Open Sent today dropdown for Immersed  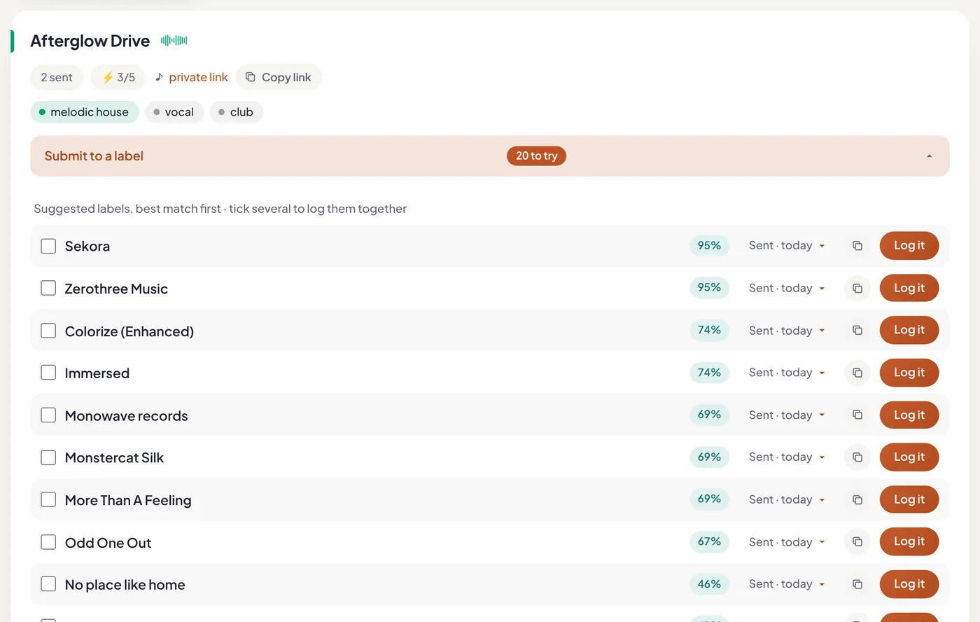tap(787, 373)
